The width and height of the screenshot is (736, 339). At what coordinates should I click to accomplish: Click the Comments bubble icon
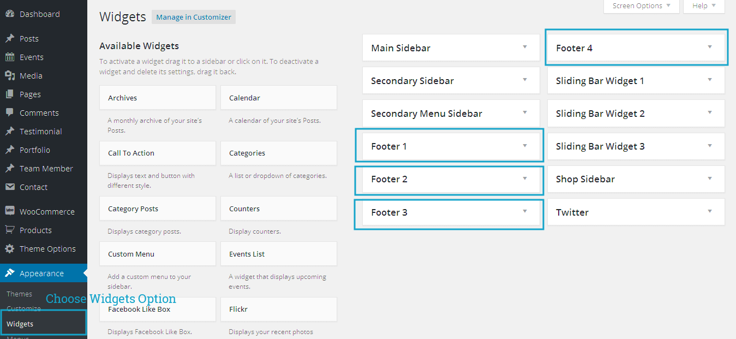10,113
